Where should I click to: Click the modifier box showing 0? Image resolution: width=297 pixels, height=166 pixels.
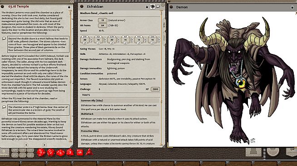4,152
